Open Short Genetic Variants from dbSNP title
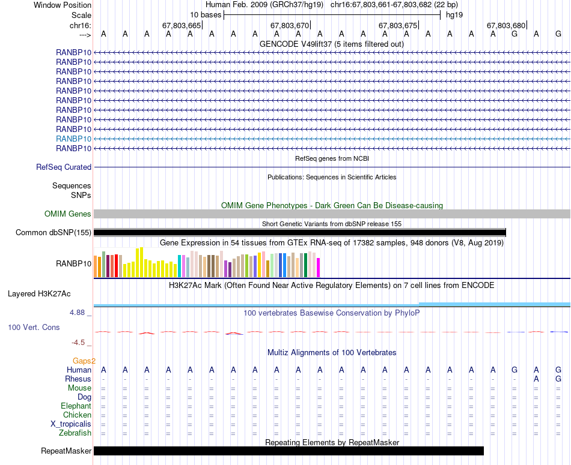571x465 pixels. [332, 224]
